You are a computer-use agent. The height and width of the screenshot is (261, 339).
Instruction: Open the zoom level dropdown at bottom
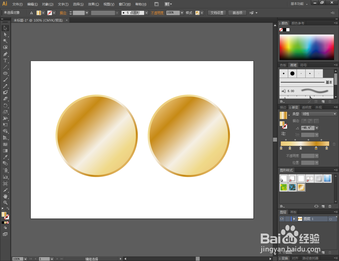25,259
